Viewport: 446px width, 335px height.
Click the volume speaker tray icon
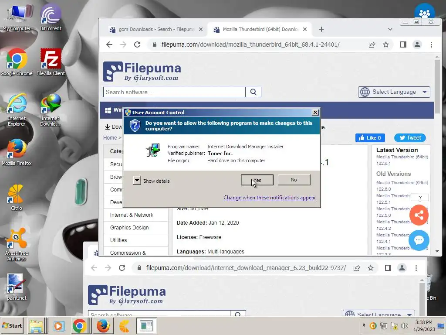pyautogui.click(x=405, y=325)
